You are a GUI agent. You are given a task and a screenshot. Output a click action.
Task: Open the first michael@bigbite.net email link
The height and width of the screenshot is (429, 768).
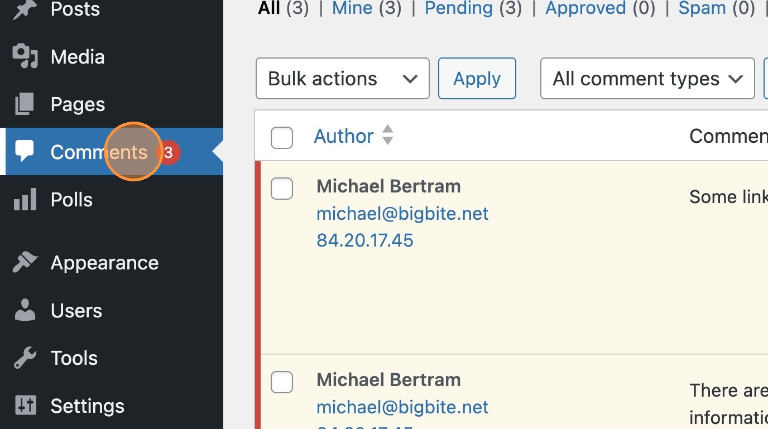coord(402,214)
